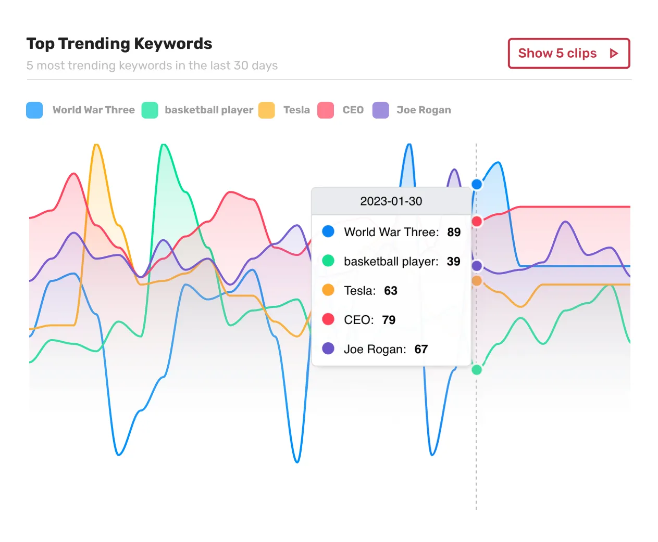Click the orange Tesla marker on the dashed line
Screen dimensions: 658x542
477,280
